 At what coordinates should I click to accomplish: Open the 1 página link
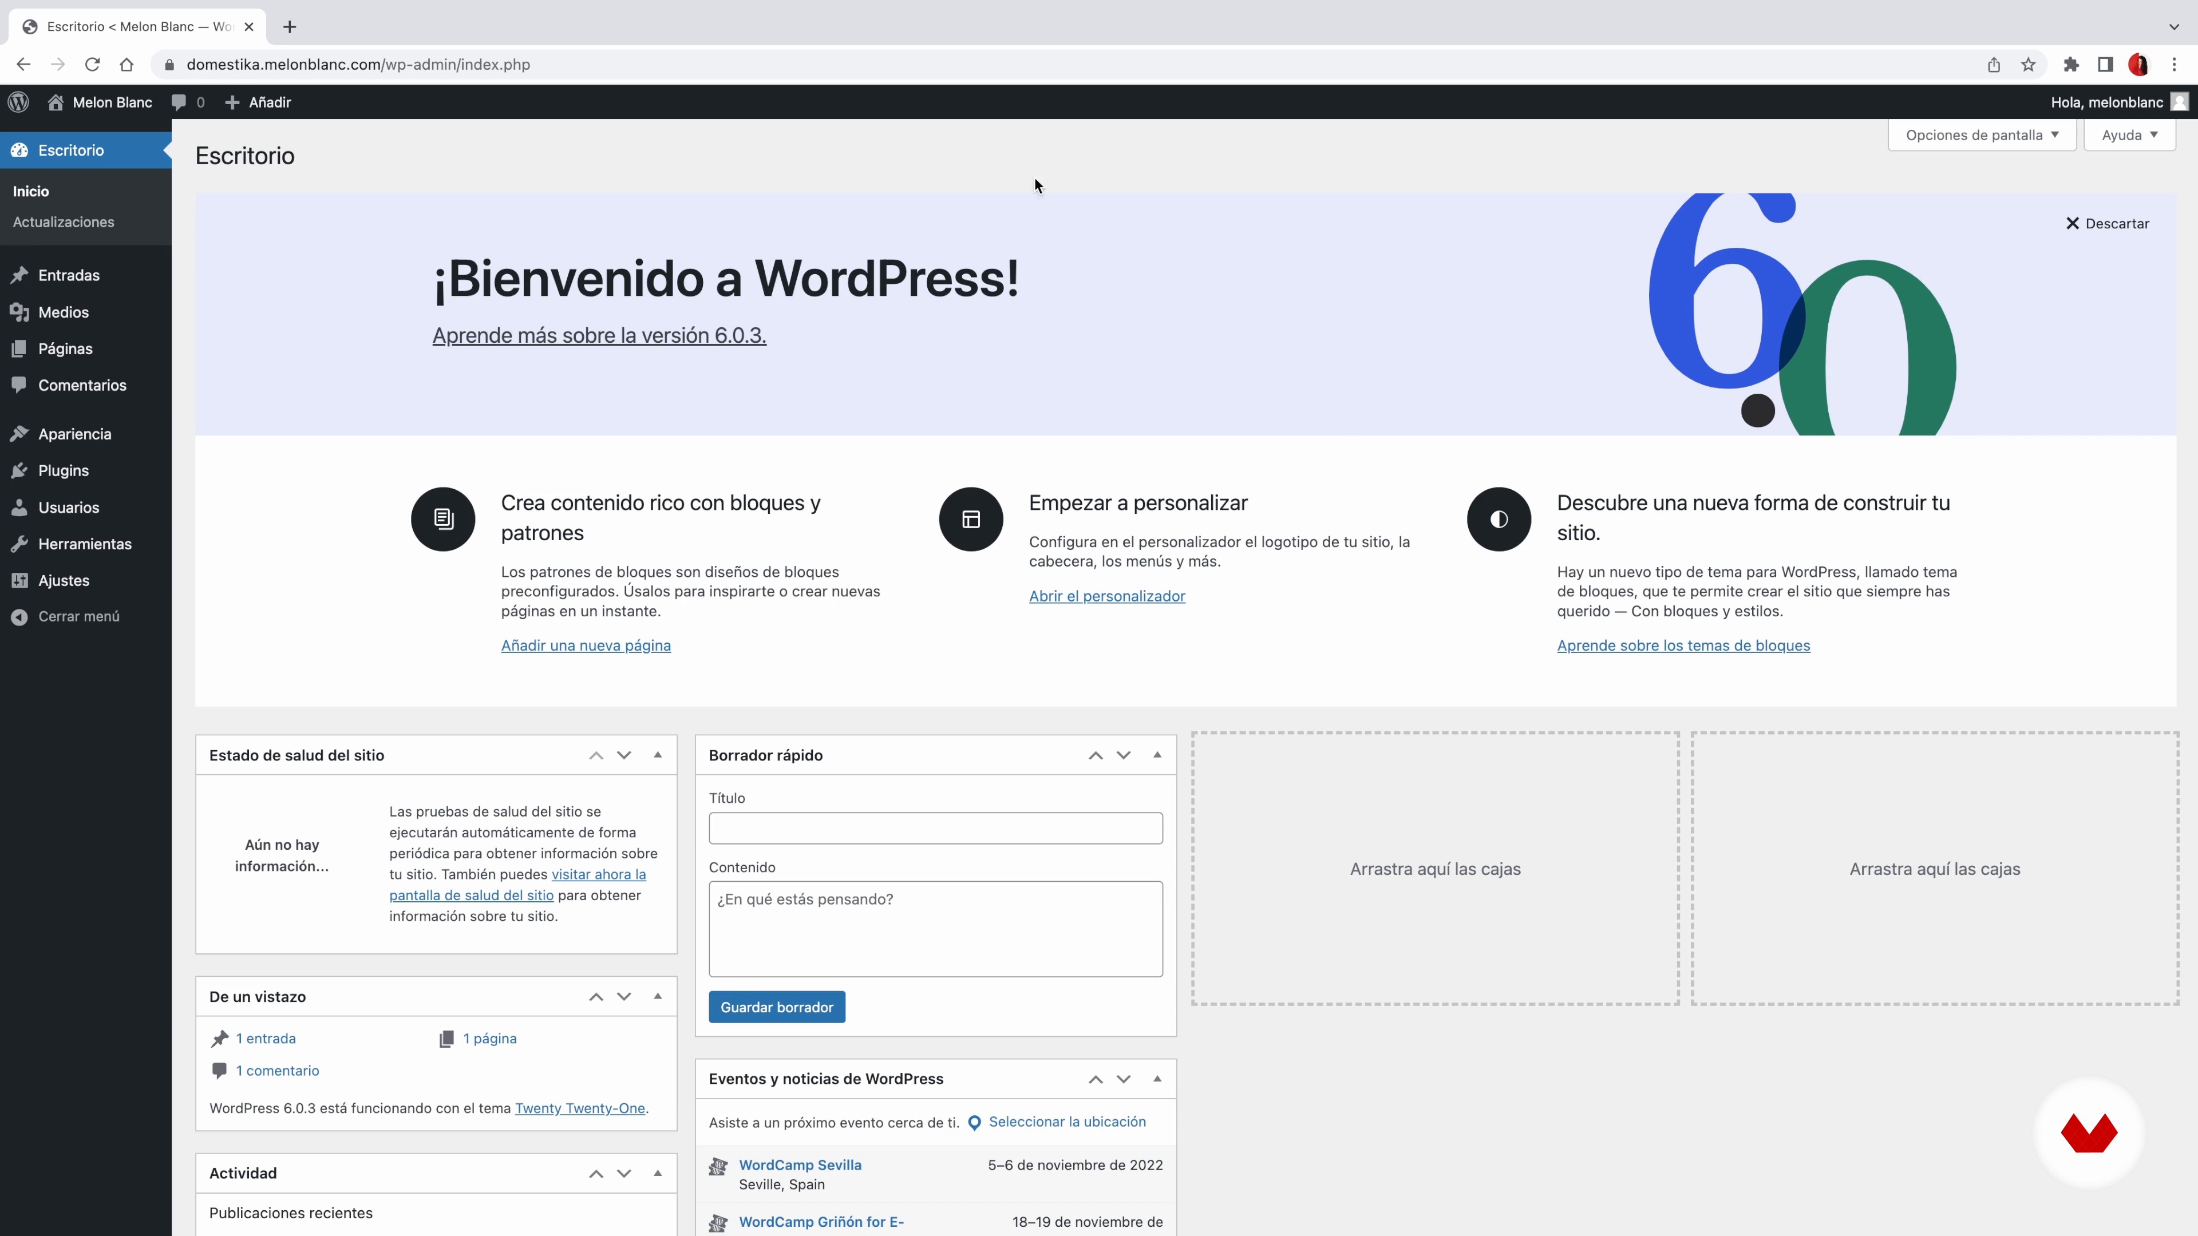(x=490, y=1039)
